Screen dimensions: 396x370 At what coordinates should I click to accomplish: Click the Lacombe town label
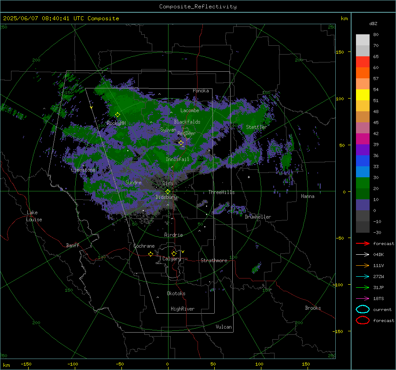coord(190,110)
